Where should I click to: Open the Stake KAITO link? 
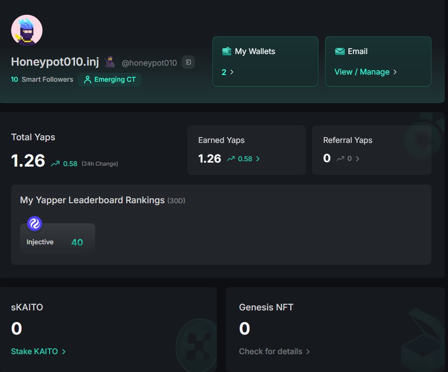(x=38, y=351)
